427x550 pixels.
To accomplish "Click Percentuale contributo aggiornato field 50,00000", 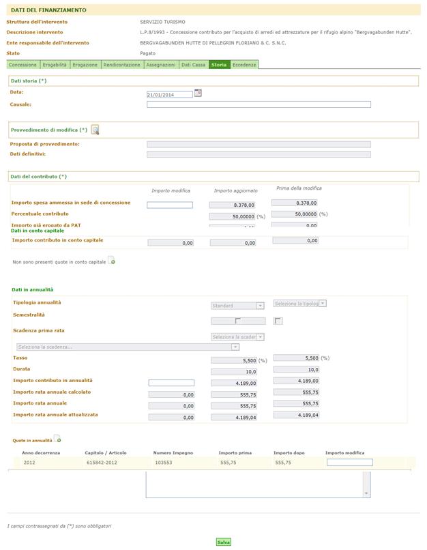I will click(232, 217).
